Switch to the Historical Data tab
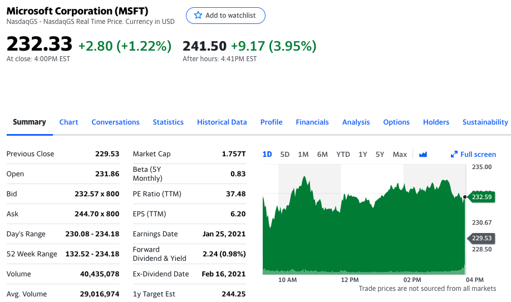 tap(222, 122)
